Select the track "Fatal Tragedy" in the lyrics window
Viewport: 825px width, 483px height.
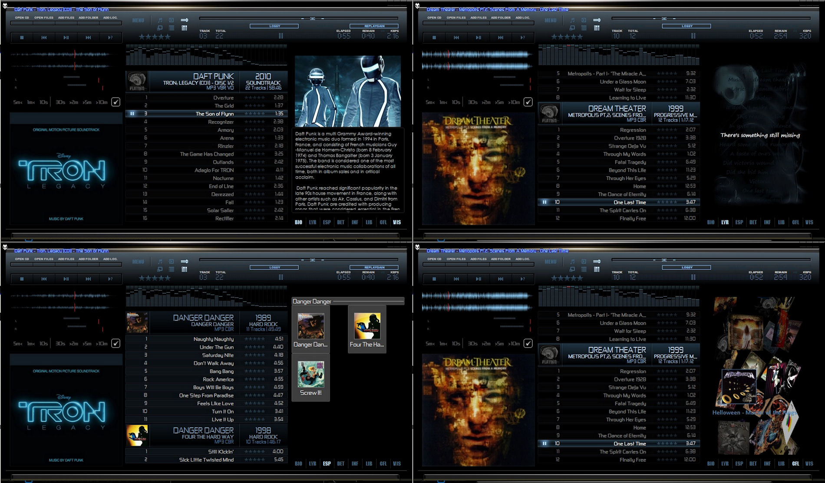coord(619,162)
